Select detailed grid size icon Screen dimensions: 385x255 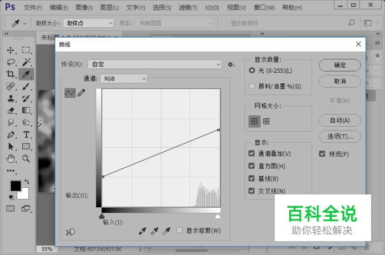[x=266, y=121]
